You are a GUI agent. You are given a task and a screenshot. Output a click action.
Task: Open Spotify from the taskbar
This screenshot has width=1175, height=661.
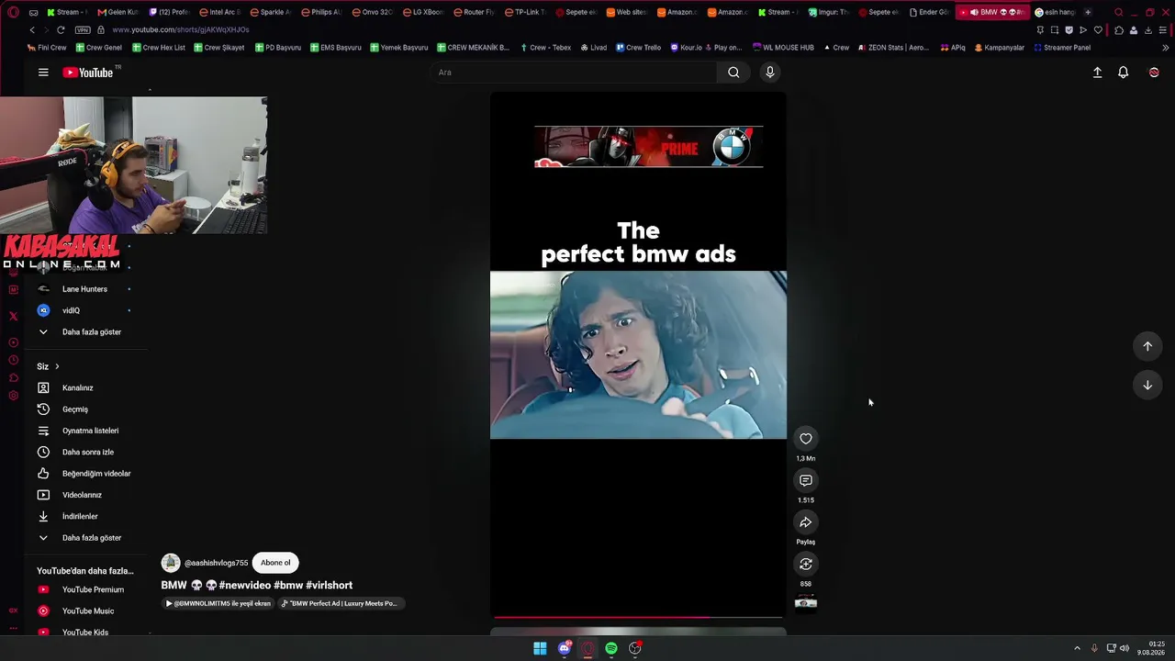click(x=611, y=648)
